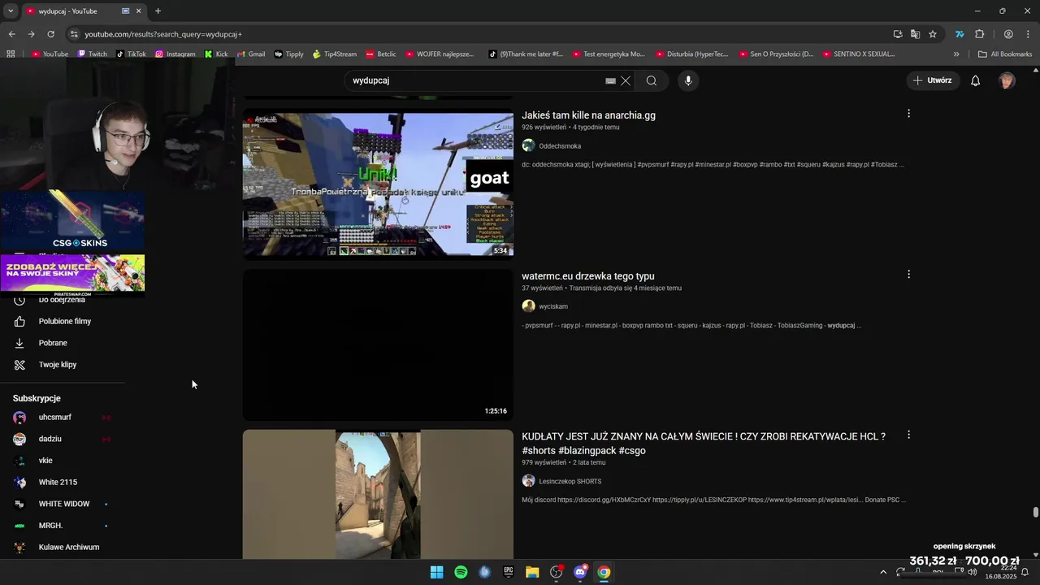Open the Windows Start menu
Screen dimensions: 1040x585
437,572
